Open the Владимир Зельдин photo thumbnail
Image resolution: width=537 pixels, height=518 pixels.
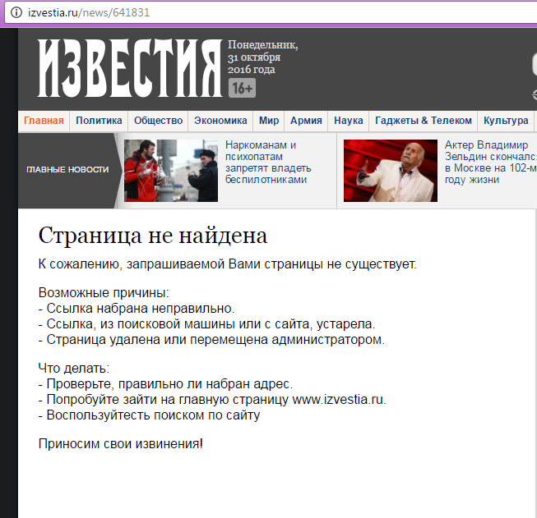[x=390, y=170]
